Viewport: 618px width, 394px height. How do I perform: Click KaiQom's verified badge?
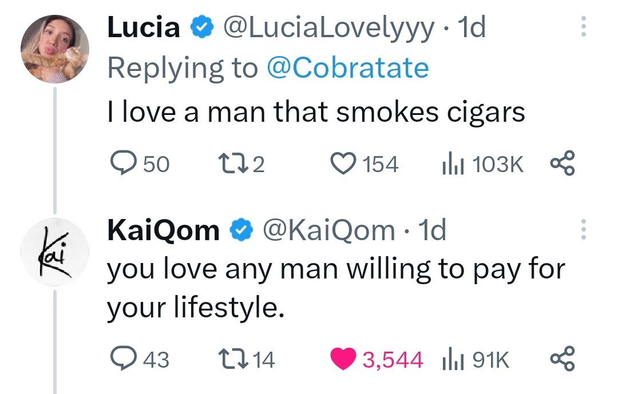pyautogui.click(x=241, y=229)
